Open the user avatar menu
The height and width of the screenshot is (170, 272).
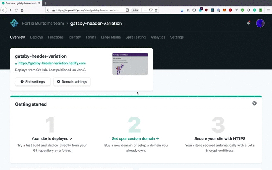260,23
